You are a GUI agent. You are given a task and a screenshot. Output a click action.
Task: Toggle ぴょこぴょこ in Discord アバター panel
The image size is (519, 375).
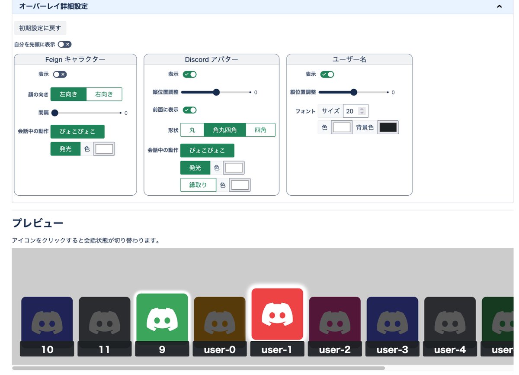[x=207, y=151]
